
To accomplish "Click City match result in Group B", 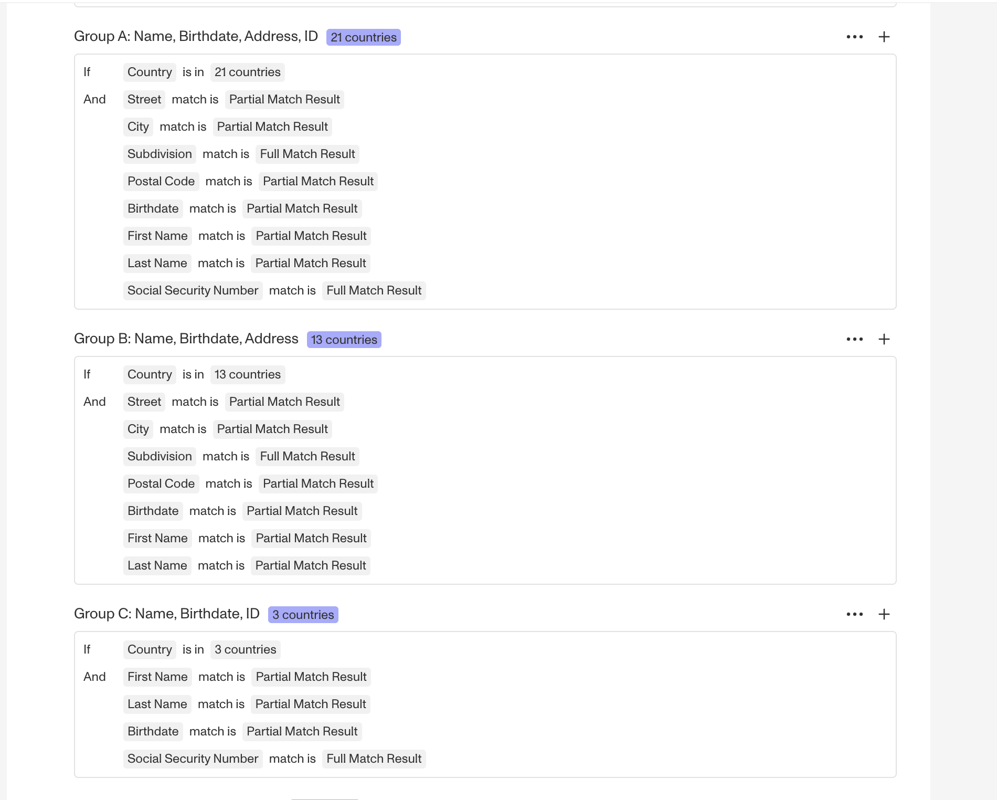I will point(272,429).
